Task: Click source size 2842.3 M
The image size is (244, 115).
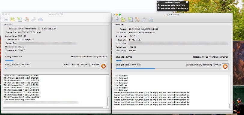Action: tap(133, 36)
